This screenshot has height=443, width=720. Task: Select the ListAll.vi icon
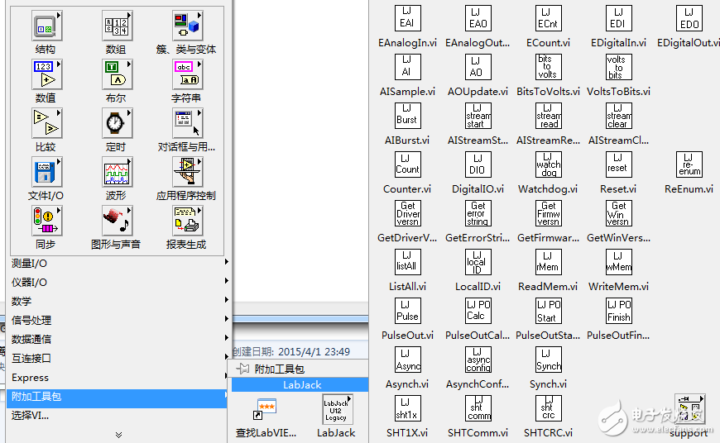coord(407,262)
